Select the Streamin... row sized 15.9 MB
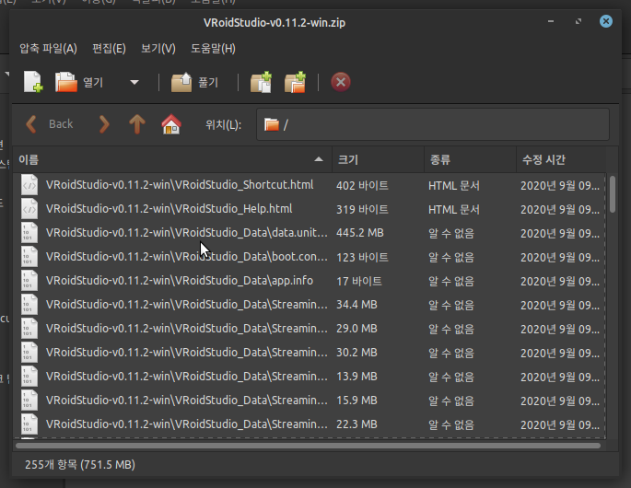This screenshot has width=631, height=488. (310, 401)
